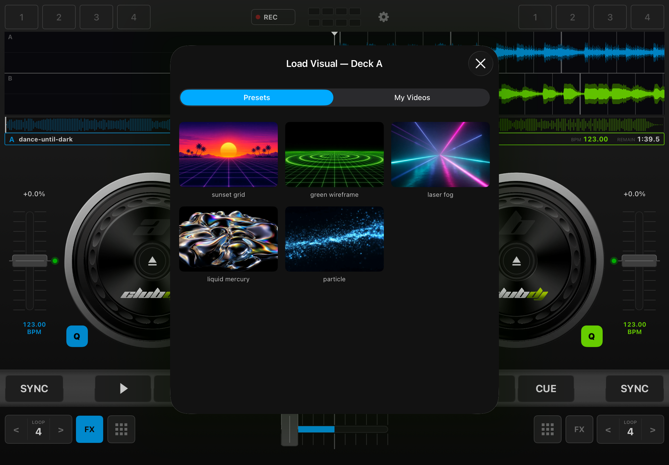This screenshot has height=465, width=669.
Task: Select the liquid mercury visual
Action: [x=228, y=239]
